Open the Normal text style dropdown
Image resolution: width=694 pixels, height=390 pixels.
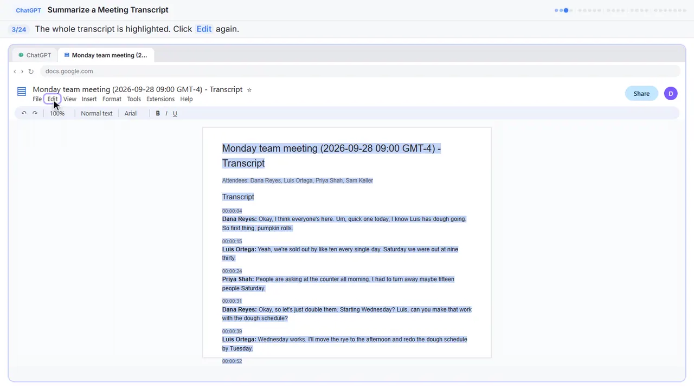coord(97,113)
